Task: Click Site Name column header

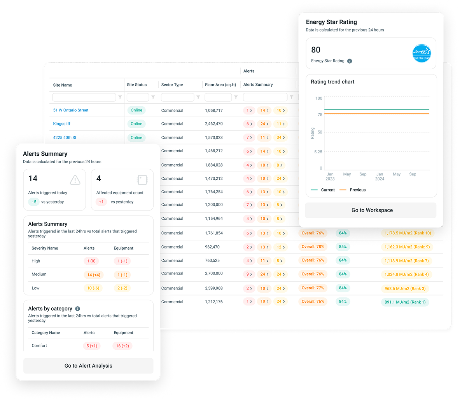Action: point(63,85)
